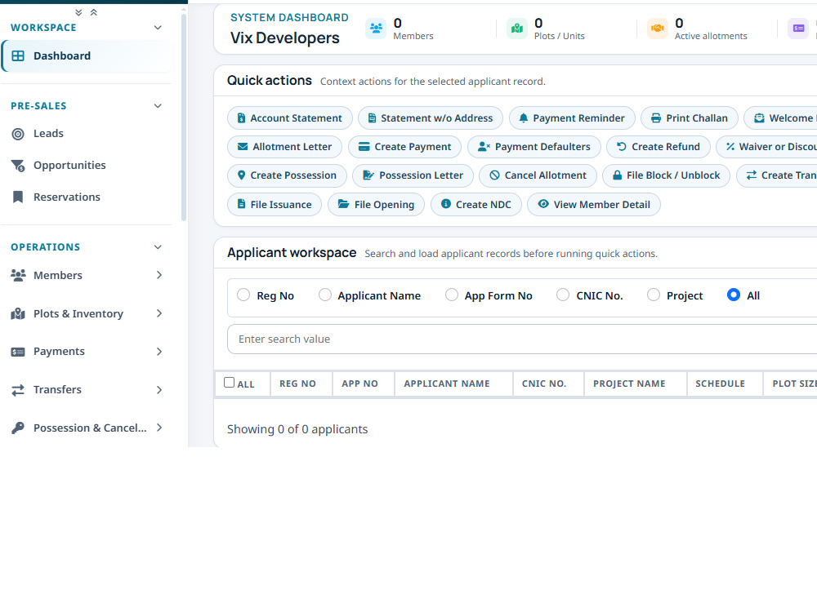
Task: Expand the Transfers submenu arrow
Action: [159, 390]
